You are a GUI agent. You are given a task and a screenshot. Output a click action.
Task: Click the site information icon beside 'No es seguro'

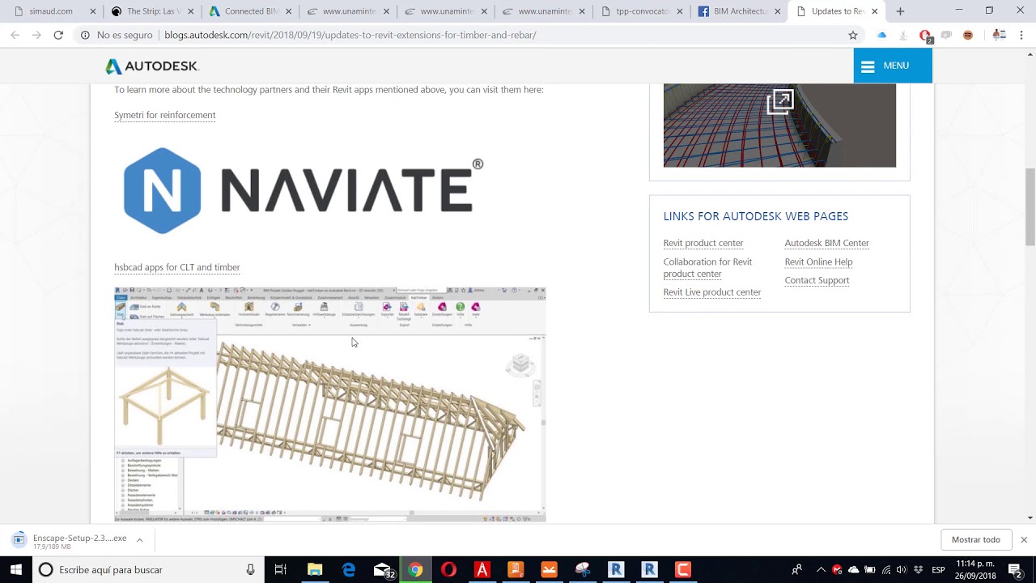[85, 35]
